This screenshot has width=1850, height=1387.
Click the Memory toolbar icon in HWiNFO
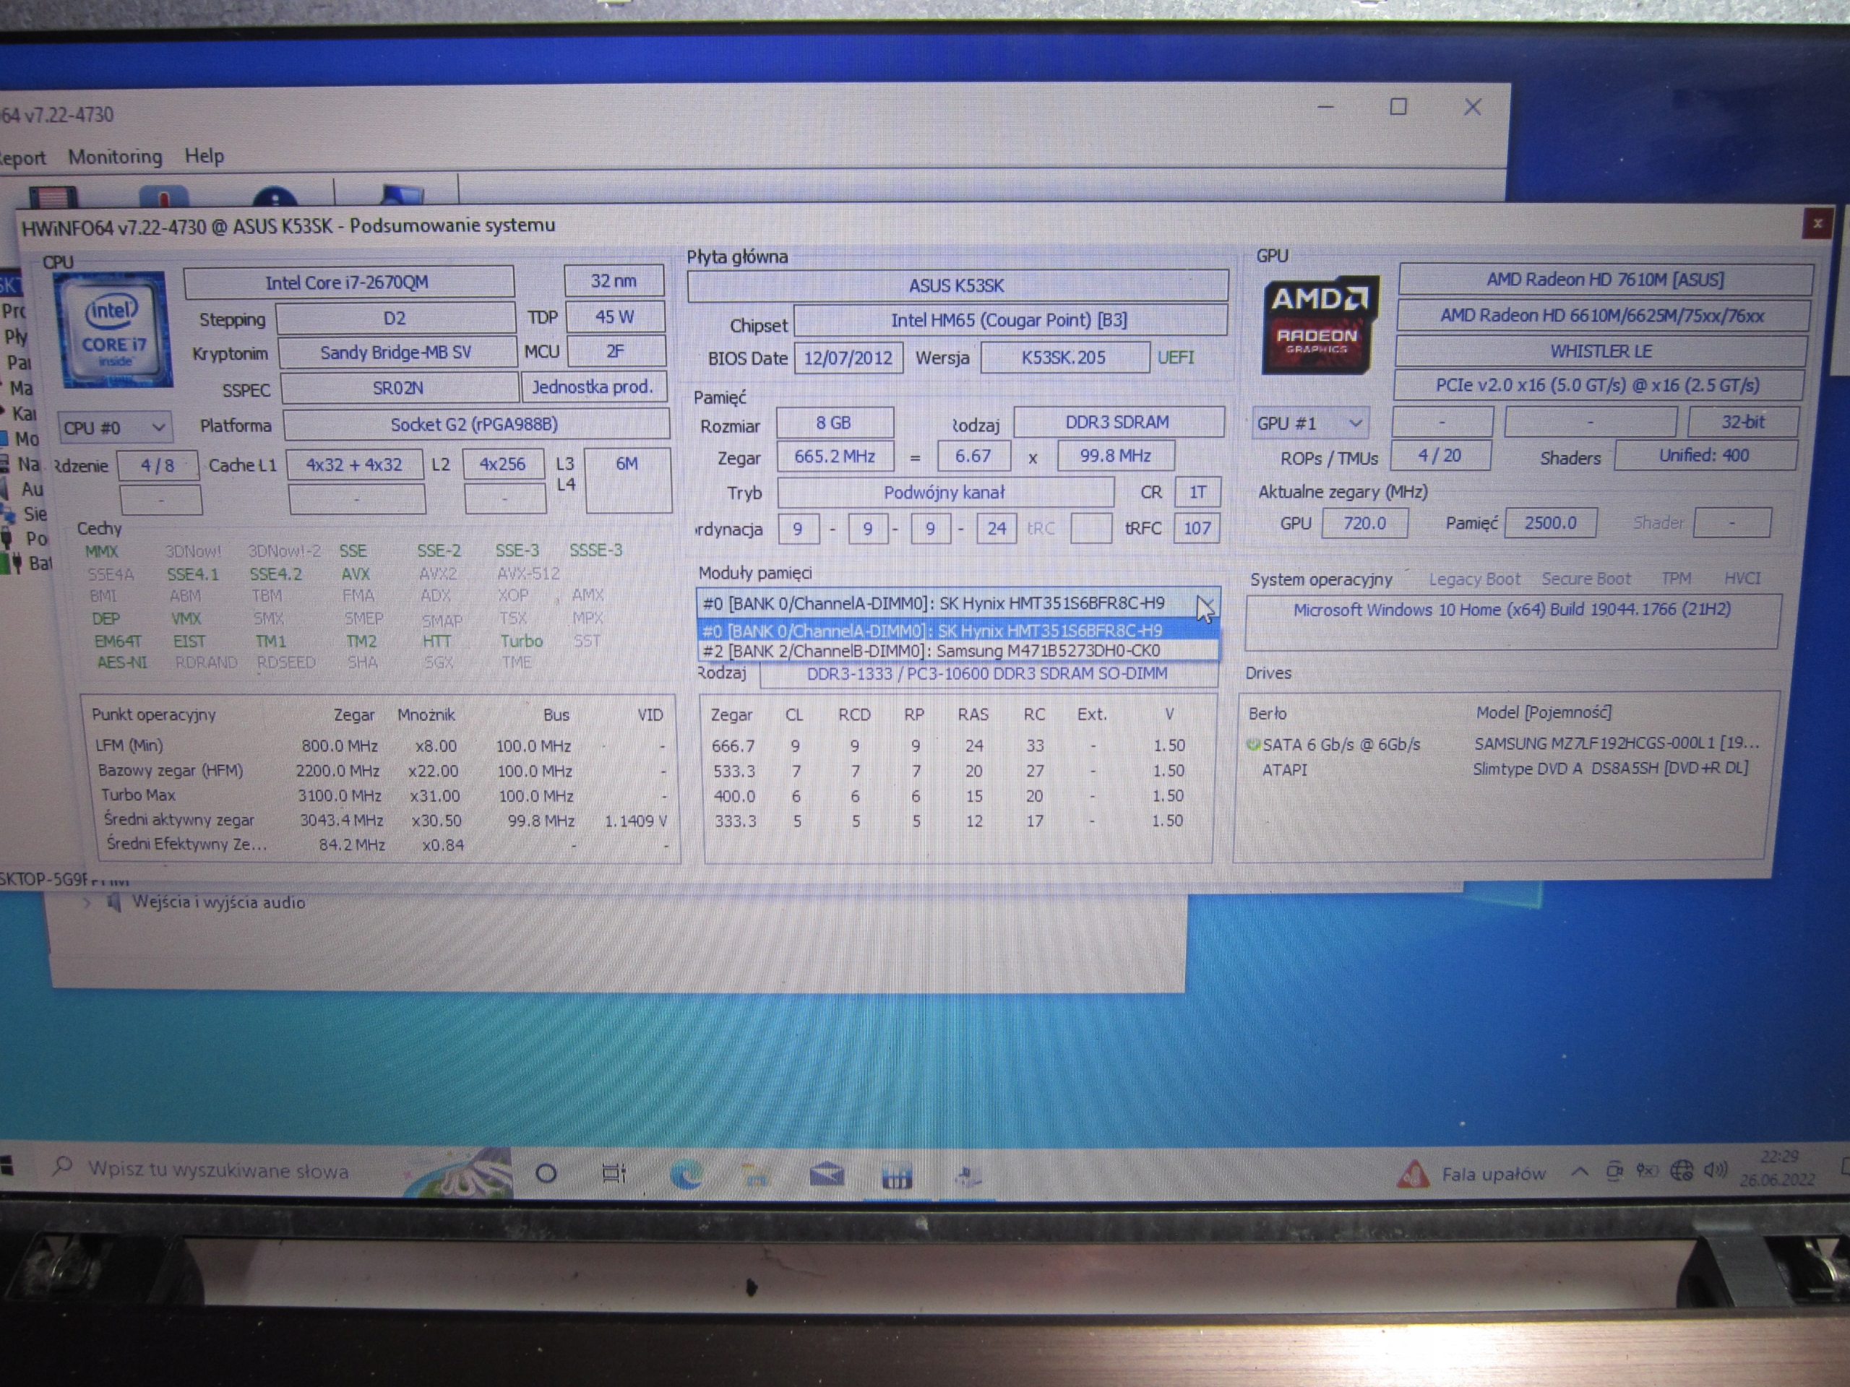tap(53, 197)
